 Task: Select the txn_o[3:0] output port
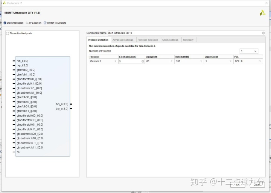(x=62, y=104)
